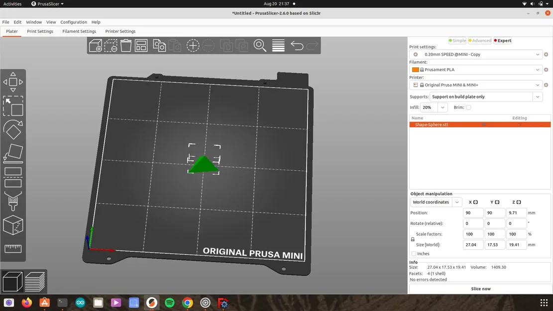The height and width of the screenshot is (311, 553).
Task: Select the Paint-on supports tool
Action: tap(13, 201)
